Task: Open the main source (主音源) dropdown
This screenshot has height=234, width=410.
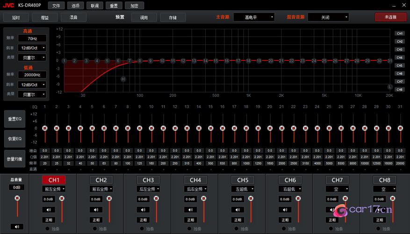Action: click(254, 17)
